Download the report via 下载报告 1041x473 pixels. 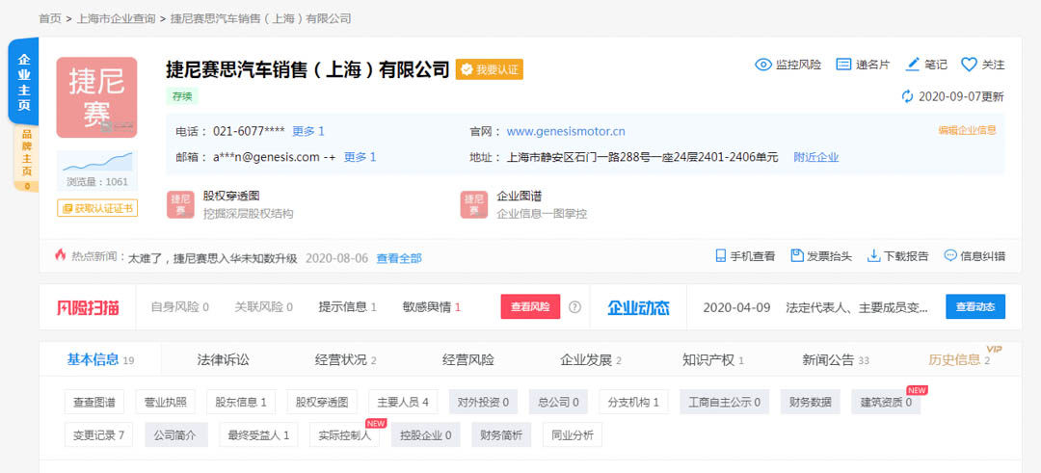tap(873, 256)
